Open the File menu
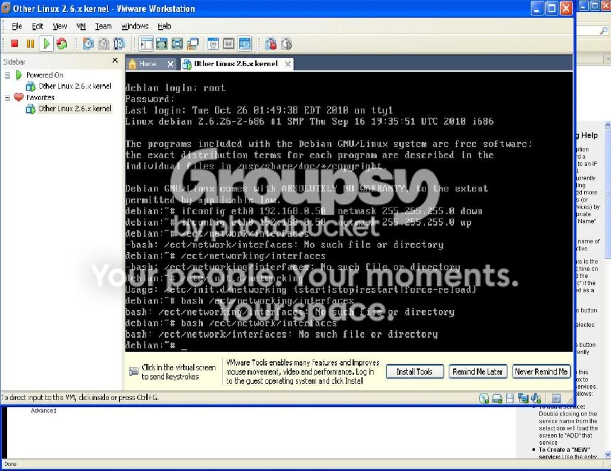The width and height of the screenshot is (611, 471). 17,26
